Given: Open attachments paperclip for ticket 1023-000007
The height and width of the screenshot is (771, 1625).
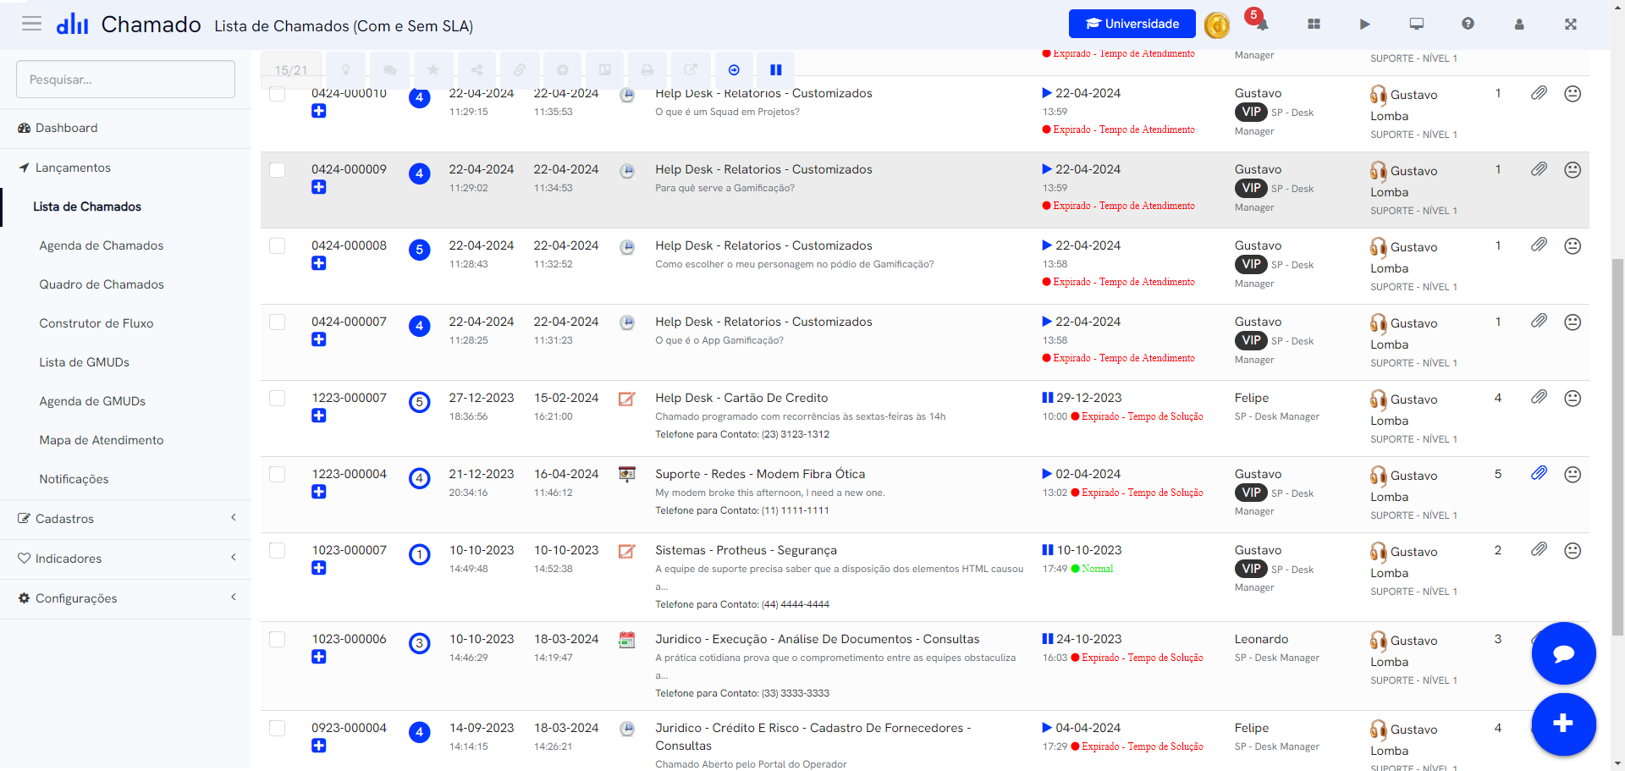Looking at the screenshot, I should [x=1539, y=549].
